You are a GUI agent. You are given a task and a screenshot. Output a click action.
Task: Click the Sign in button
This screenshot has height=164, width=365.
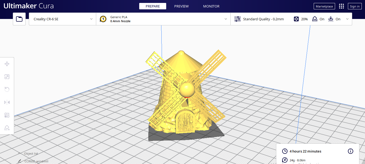click(x=355, y=6)
